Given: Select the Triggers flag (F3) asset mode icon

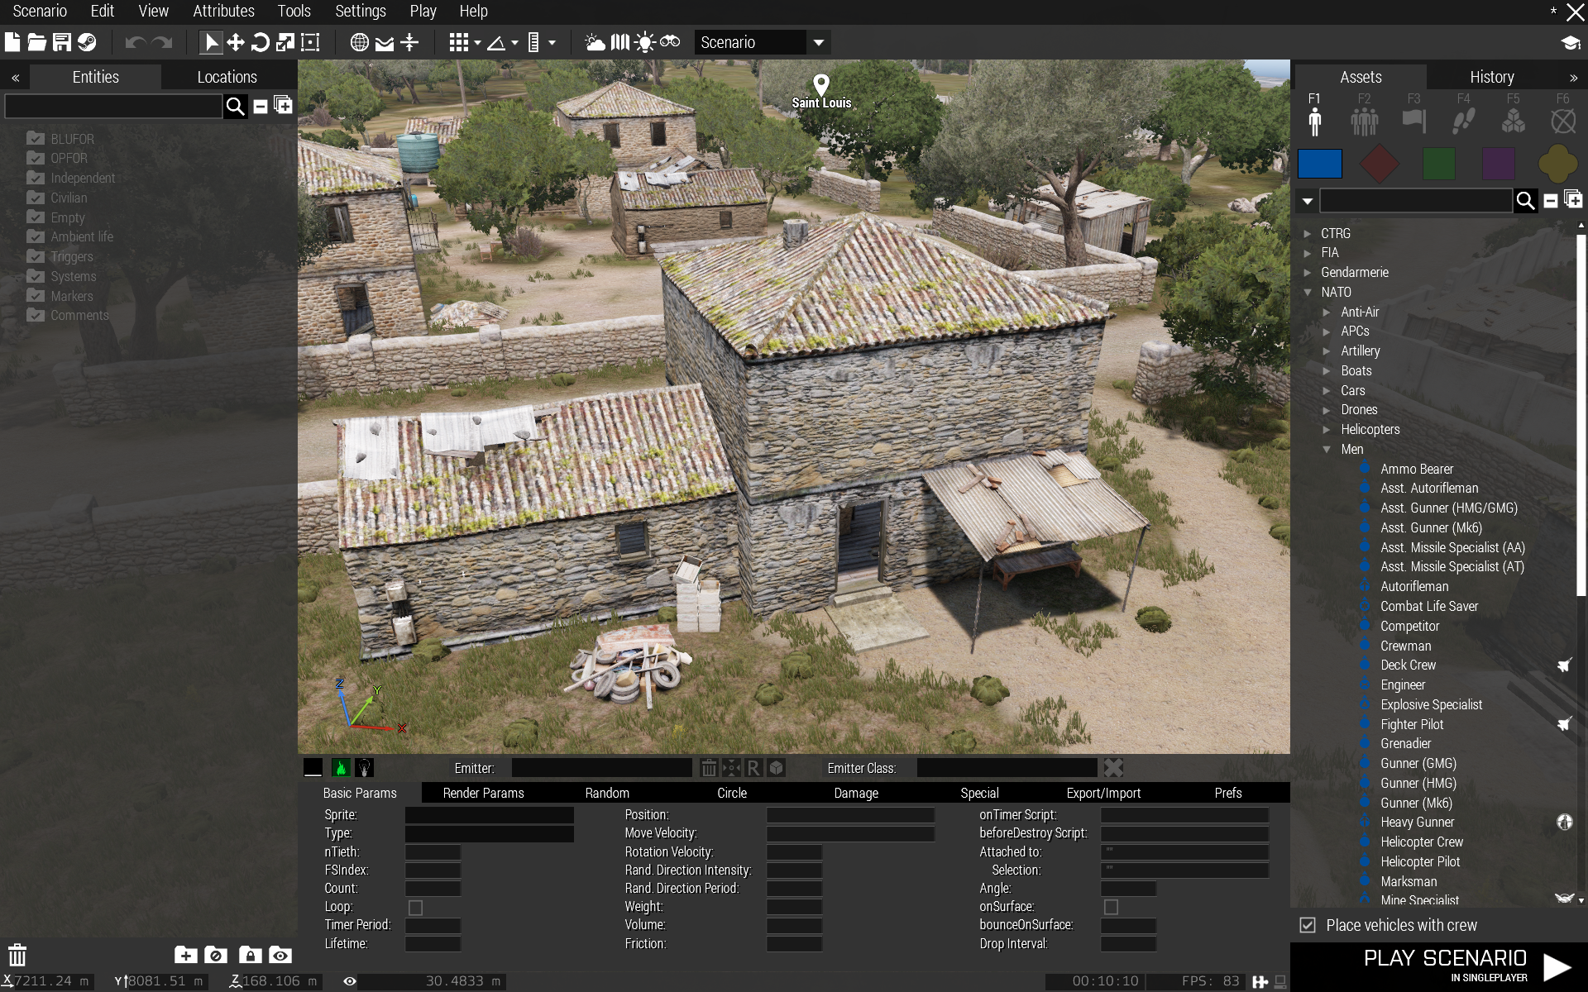Looking at the screenshot, I should pos(1414,121).
